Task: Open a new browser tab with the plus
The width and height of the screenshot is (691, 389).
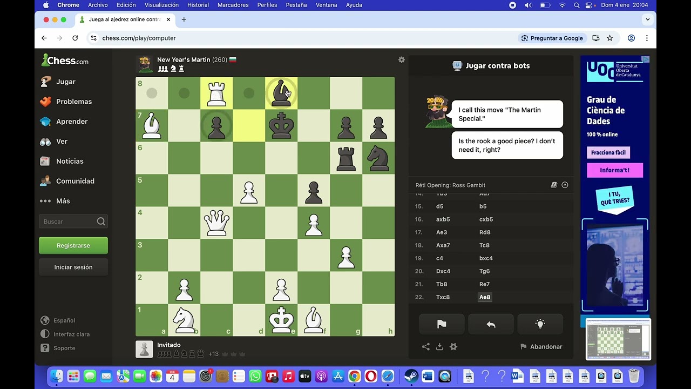Action: point(184,19)
